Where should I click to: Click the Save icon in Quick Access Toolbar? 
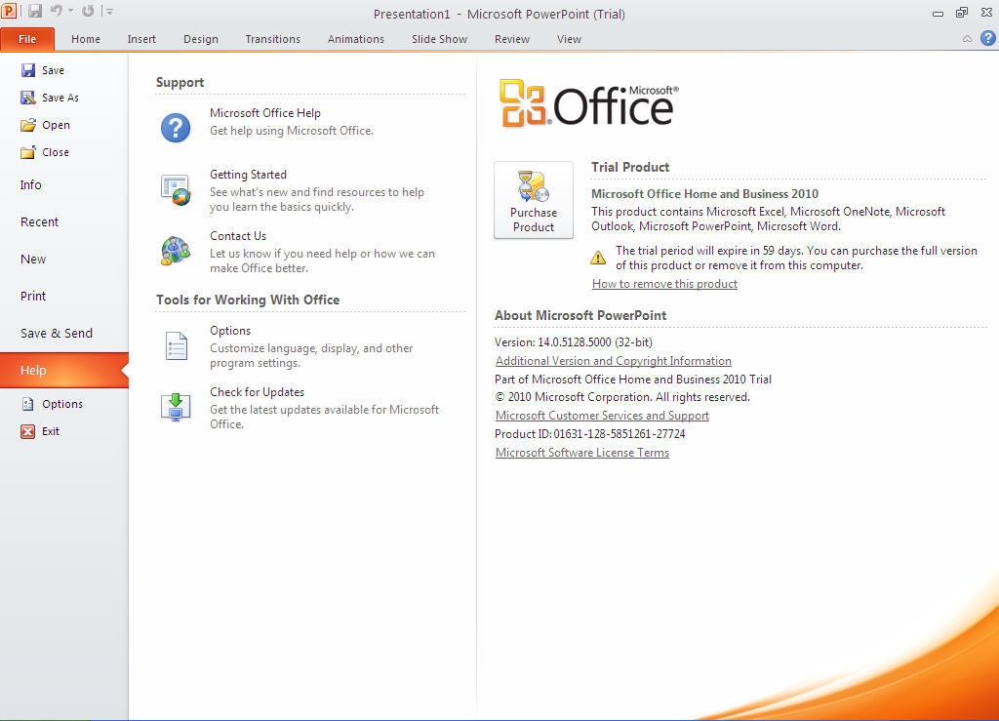(x=35, y=11)
